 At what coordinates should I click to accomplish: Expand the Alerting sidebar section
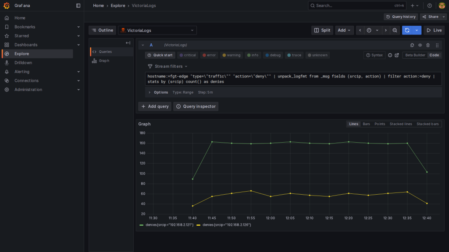pyautogui.click(x=78, y=72)
